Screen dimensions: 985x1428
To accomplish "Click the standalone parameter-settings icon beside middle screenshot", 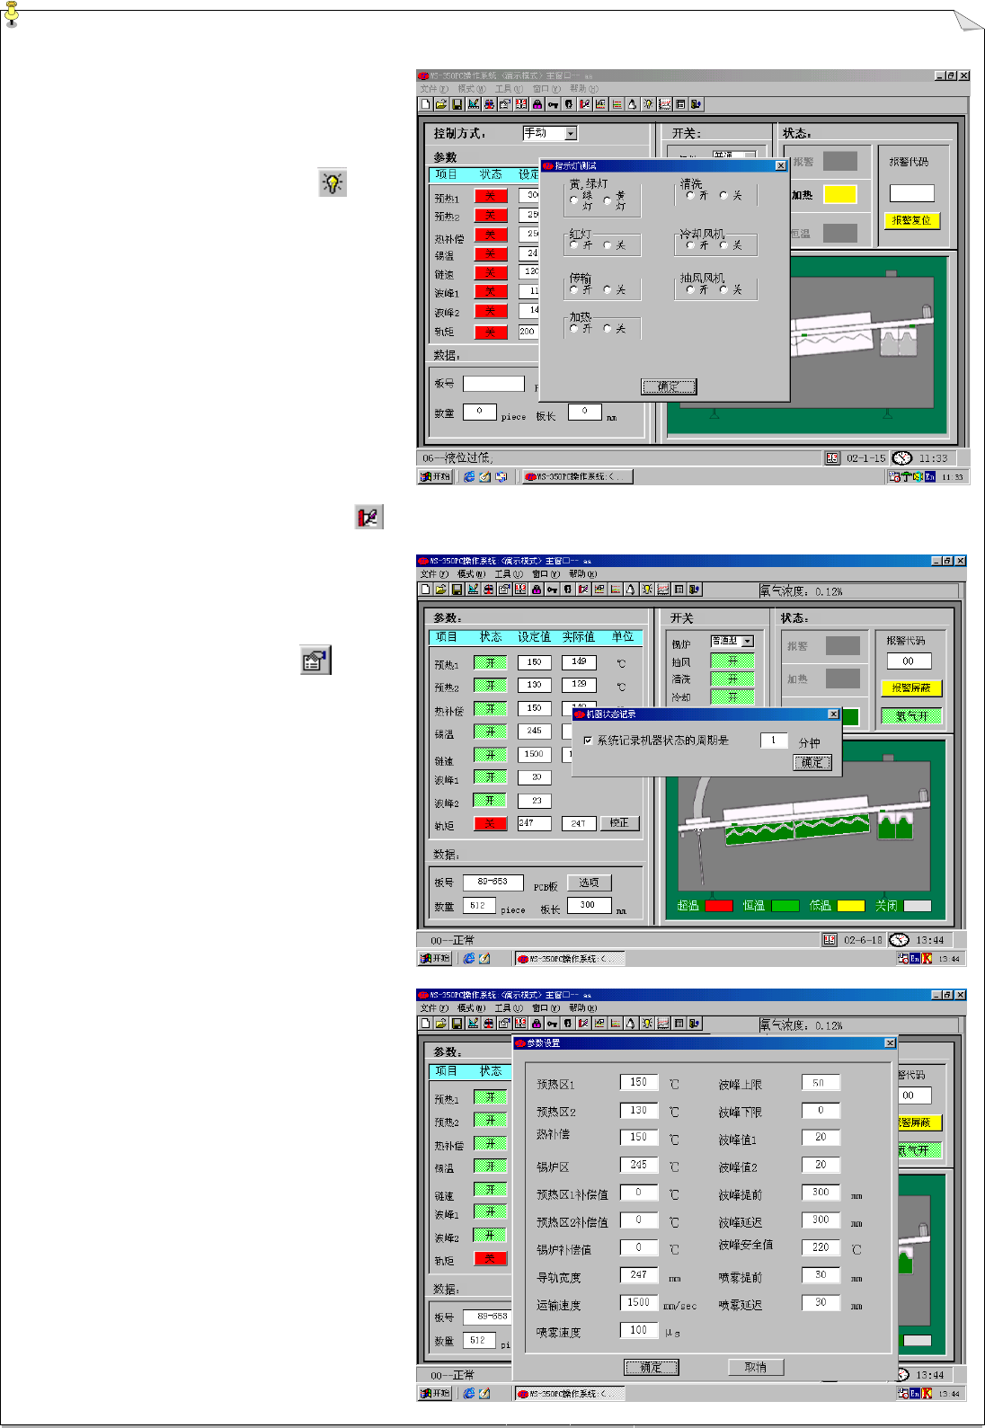I will pyautogui.click(x=315, y=661).
